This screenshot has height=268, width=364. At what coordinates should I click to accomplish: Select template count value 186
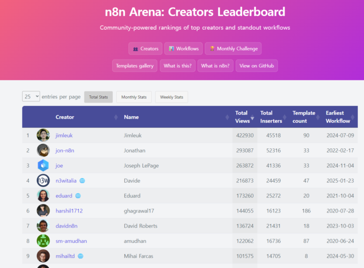pos(306,211)
